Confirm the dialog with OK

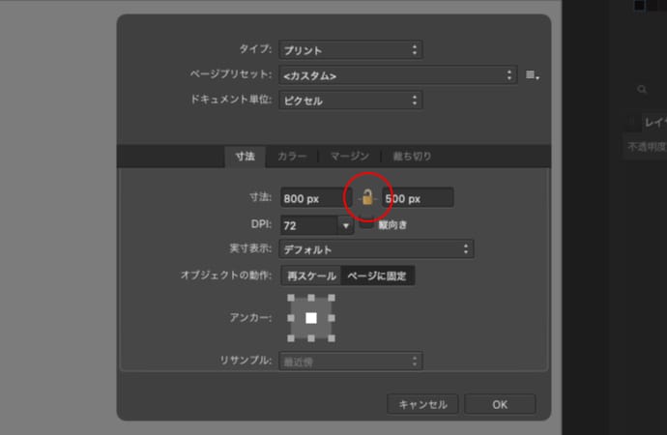click(500, 404)
